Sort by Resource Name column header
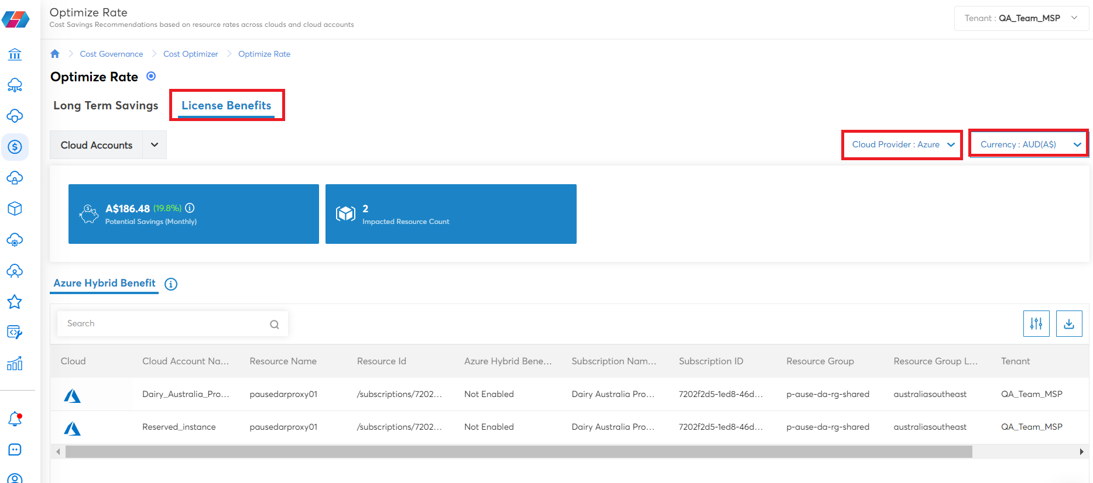1093x483 pixels. 283,361
